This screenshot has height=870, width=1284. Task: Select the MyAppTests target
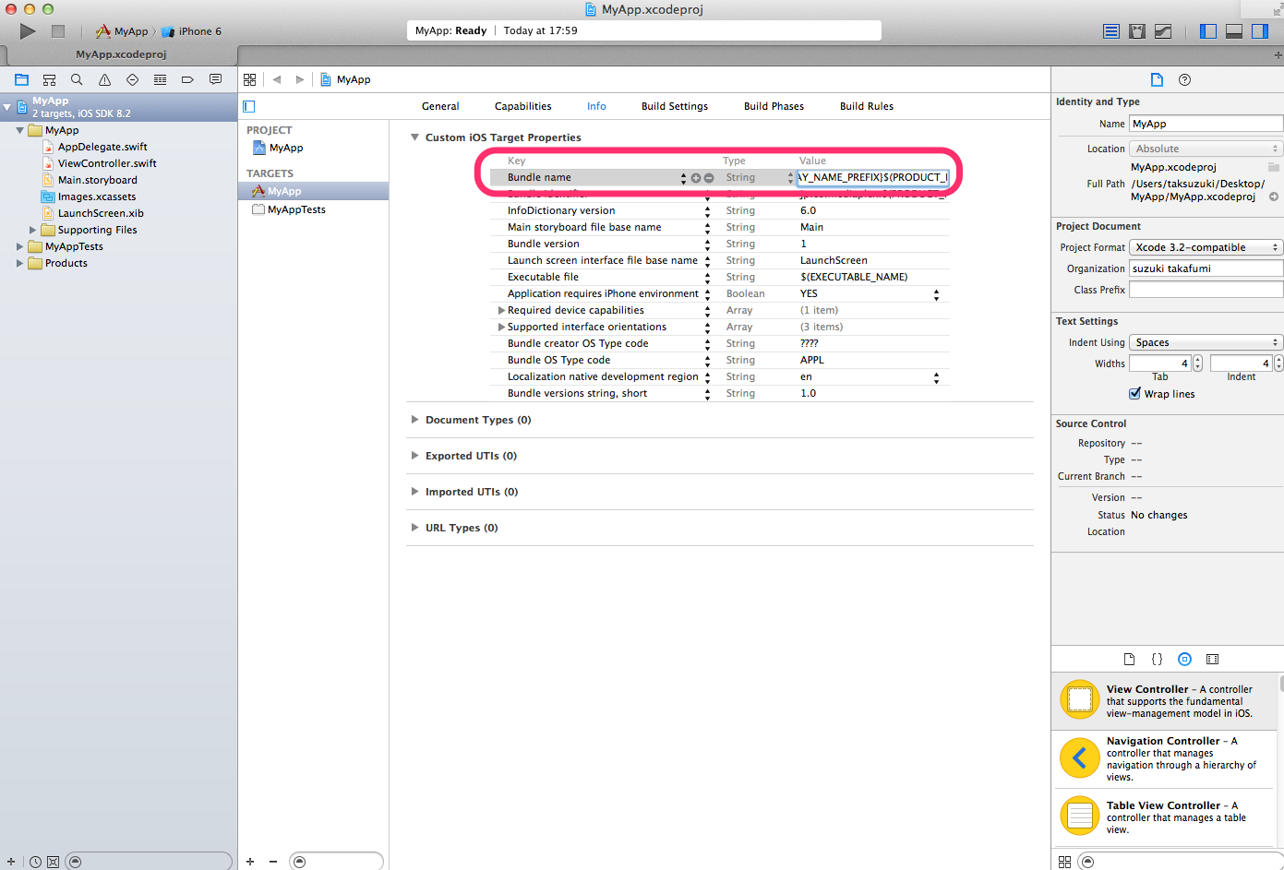pyautogui.click(x=295, y=209)
